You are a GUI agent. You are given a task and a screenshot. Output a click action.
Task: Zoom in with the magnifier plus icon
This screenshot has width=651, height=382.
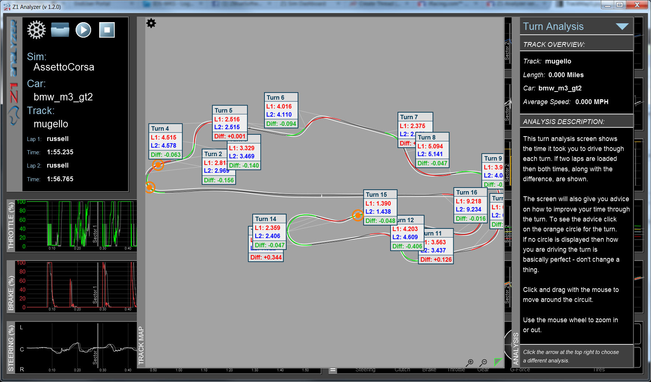tap(470, 363)
